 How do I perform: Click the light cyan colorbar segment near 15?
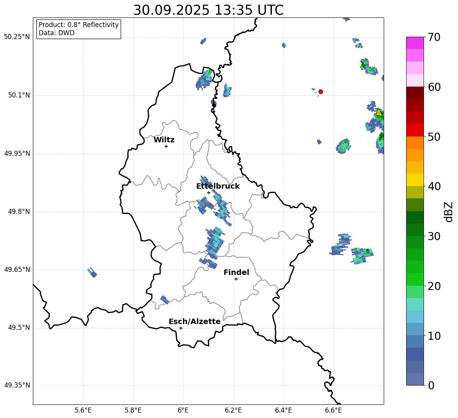[415, 304]
